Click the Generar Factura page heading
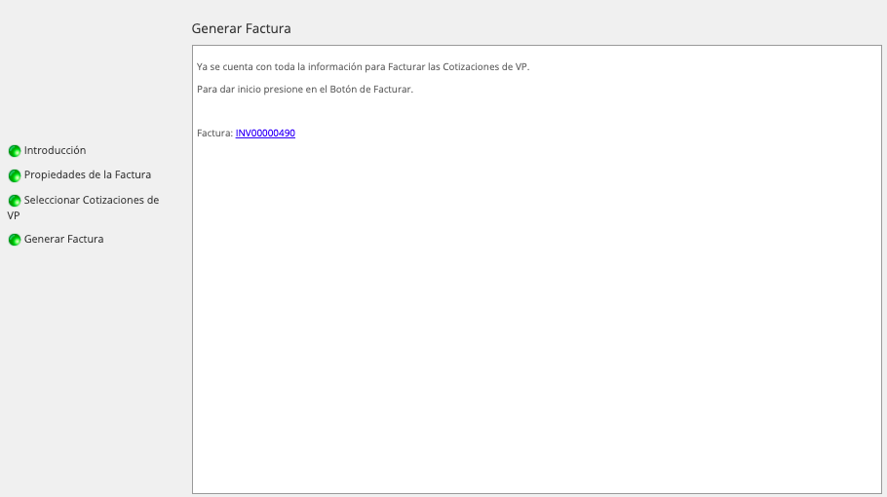 241,28
